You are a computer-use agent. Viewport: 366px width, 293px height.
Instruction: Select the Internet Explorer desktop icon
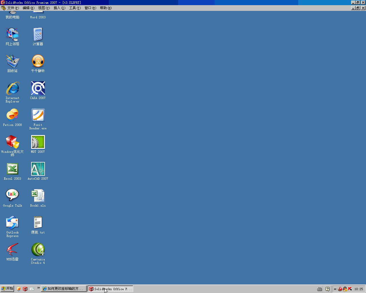[x=13, y=92]
